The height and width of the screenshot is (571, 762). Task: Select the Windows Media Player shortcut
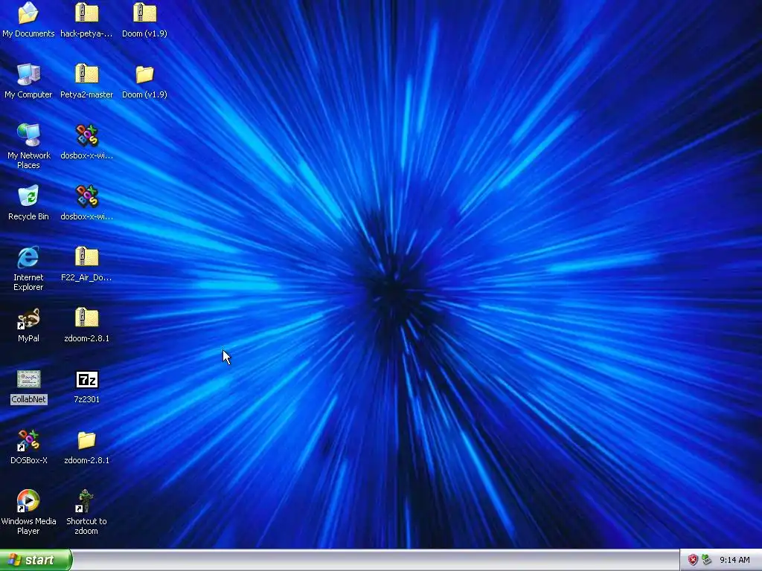(x=28, y=501)
